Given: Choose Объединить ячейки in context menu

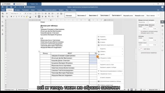Looking at the screenshot, I should [x=110, y=58].
